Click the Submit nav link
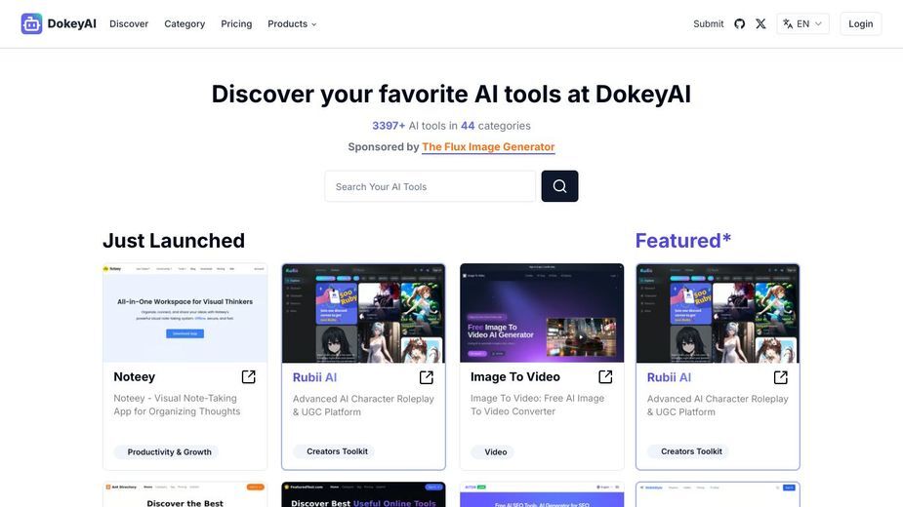The height and width of the screenshot is (507, 903). coord(709,23)
